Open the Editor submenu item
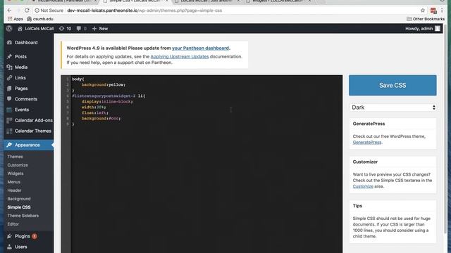Image resolution: width=451 pixels, height=253 pixels. coord(13,224)
